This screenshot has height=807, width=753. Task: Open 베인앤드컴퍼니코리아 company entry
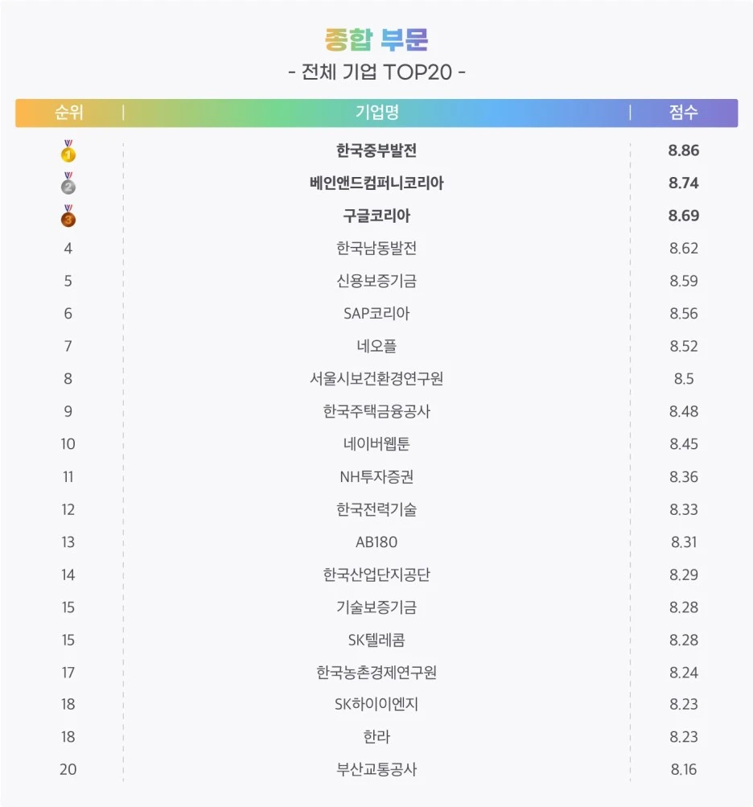(x=376, y=183)
